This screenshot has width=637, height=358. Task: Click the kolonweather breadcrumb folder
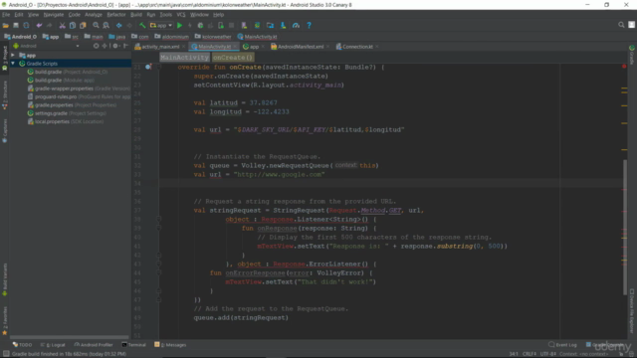(x=213, y=37)
